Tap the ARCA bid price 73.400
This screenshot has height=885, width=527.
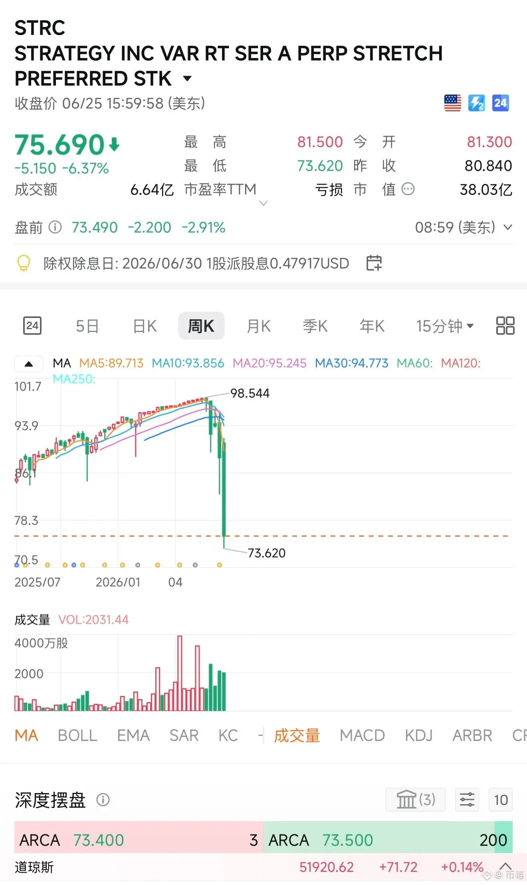[x=98, y=840]
